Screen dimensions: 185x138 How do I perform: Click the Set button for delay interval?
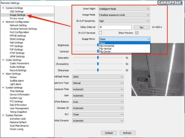pos(141,27)
